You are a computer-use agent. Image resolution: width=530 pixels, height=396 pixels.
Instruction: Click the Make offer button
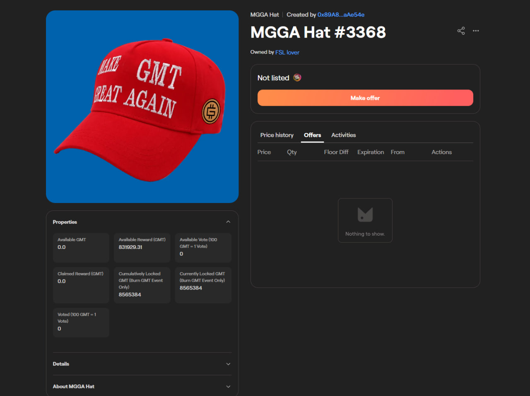365,98
